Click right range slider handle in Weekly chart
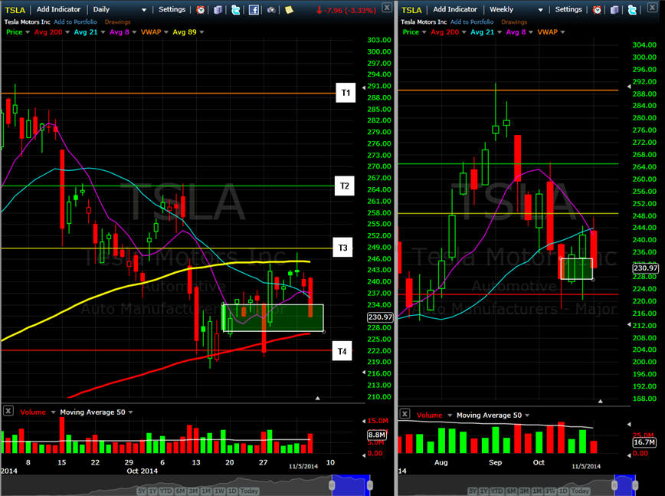Viewport: 665px width, 496px height. coord(634,485)
